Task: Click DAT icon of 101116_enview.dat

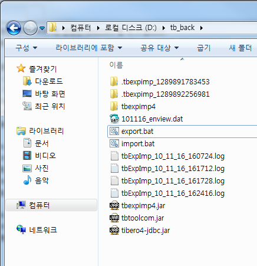Action: coord(114,119)
